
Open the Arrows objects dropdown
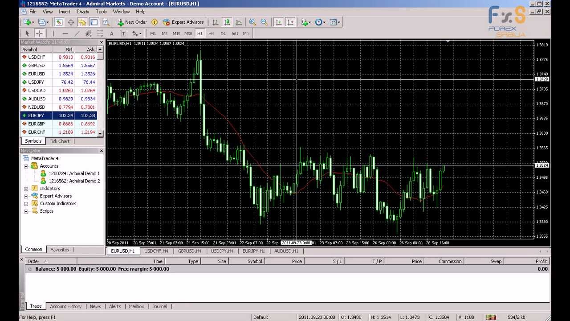[x=137, y=33]
